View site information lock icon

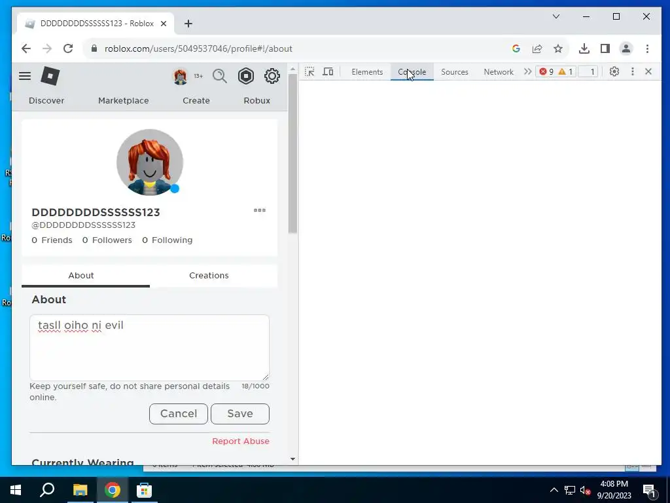94,48
